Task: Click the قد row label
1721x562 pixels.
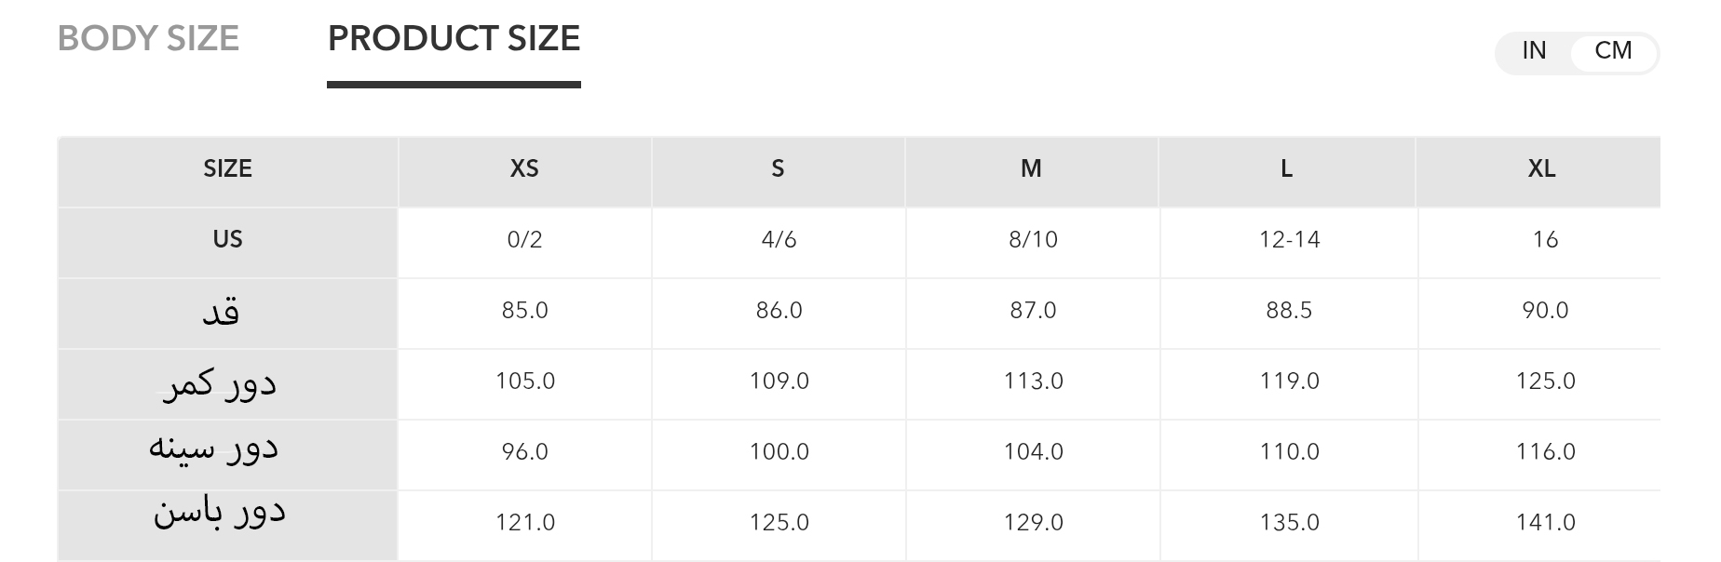Action: pos(221,312)
